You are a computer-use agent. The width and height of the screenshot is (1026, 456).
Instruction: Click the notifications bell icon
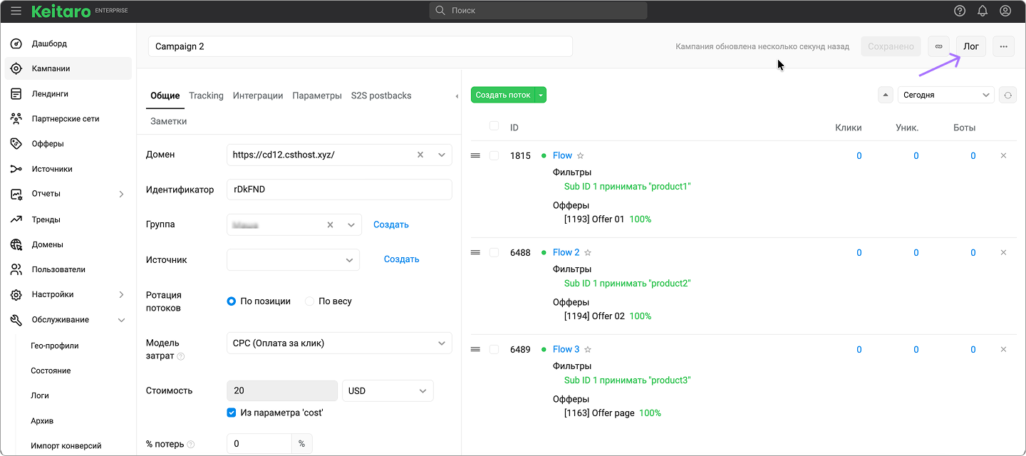point(983,11)
